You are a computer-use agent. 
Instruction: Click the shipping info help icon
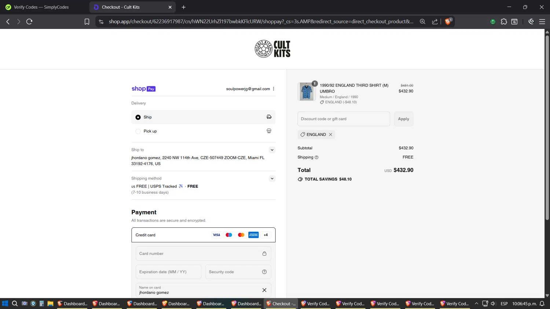point(316,157)
